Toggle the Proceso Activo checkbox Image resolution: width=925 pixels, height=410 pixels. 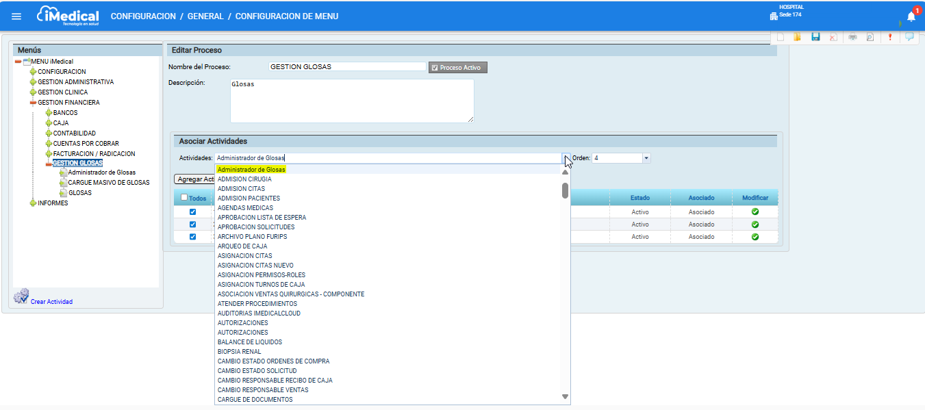[435, 68]
